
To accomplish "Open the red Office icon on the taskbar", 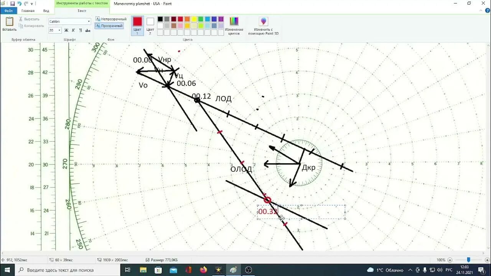I will [x=188, y=270].
